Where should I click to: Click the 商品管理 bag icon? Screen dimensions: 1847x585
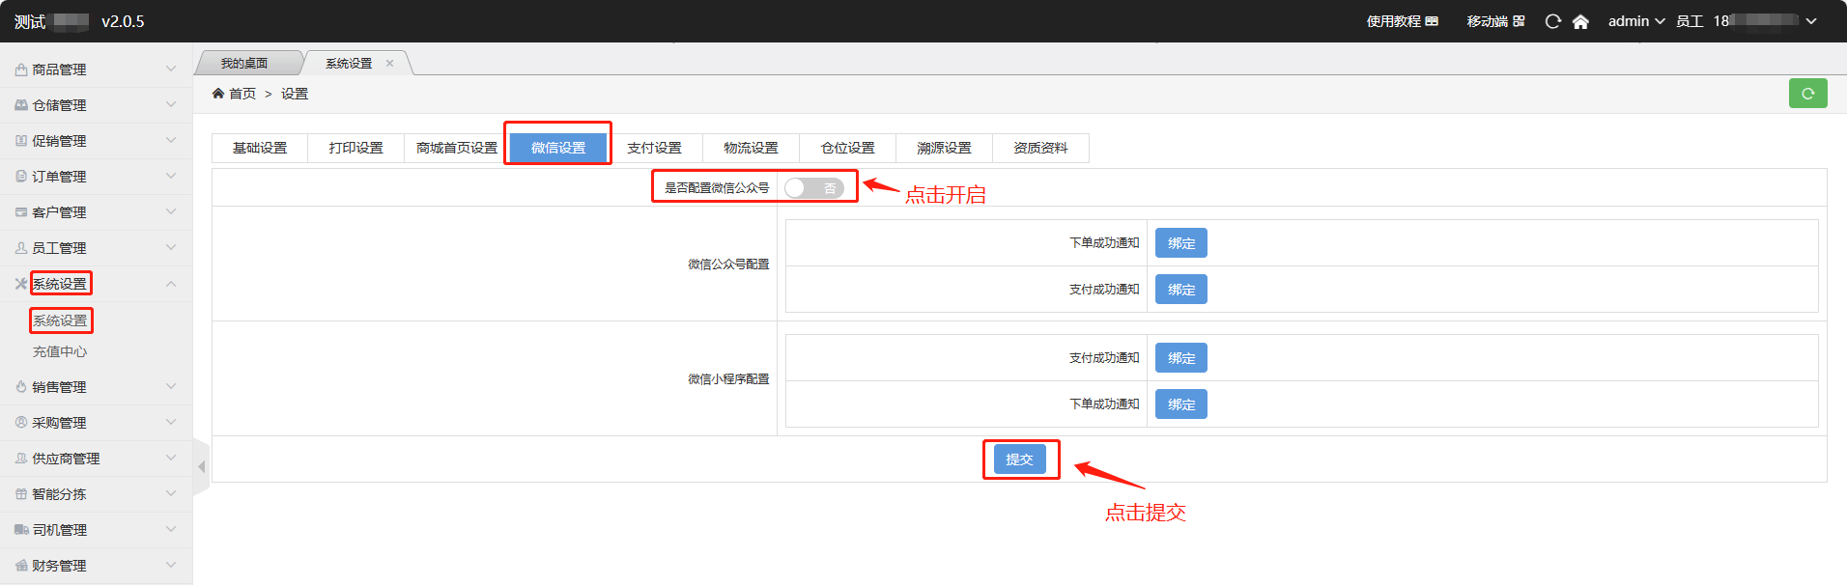[21, 70]
